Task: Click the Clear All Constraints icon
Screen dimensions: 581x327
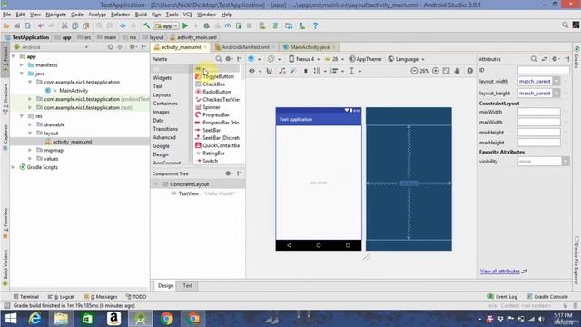Action: click(282, 71)
